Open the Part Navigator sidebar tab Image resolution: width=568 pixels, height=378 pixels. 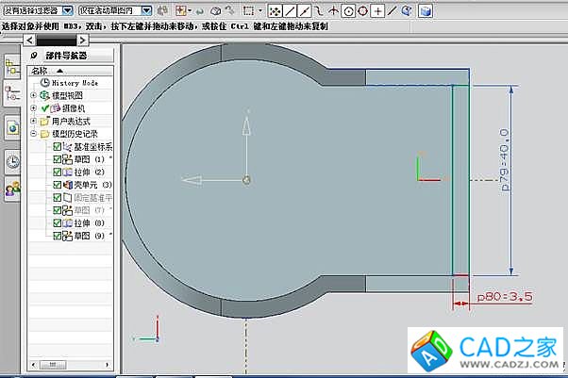coord(12,92)
